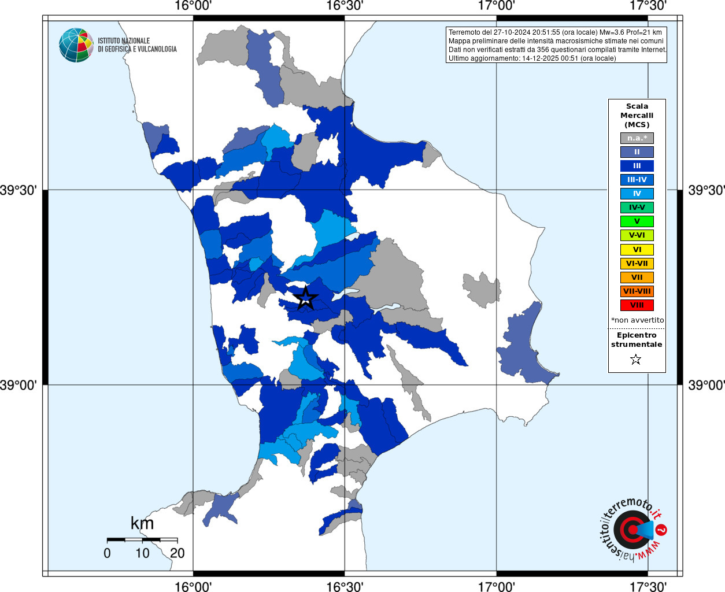Select the IV-V intensity legend swatch
Screen dimensions: 725x592
tap(637, 208)
